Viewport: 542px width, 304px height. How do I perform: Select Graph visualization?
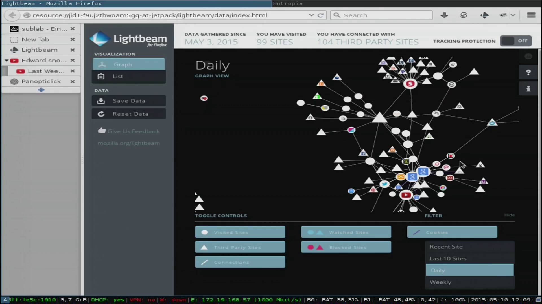129,64
